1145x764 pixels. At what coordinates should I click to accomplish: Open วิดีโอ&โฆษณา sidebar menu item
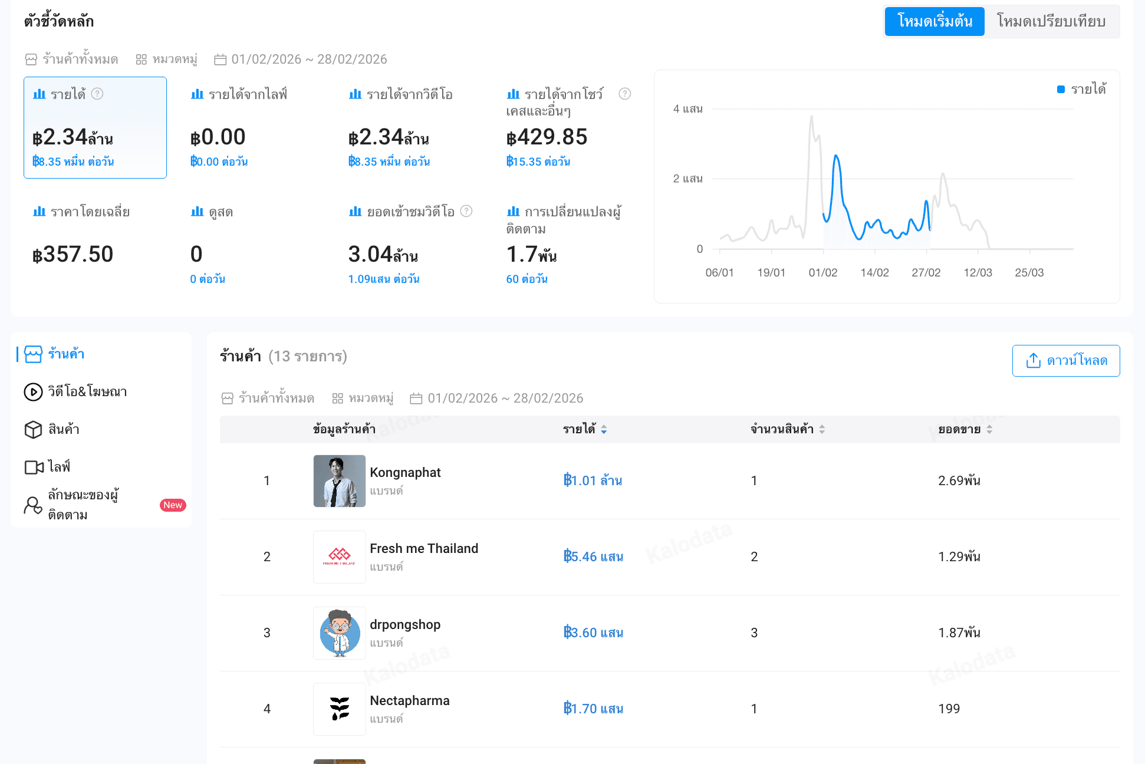[x=101, y=392]
